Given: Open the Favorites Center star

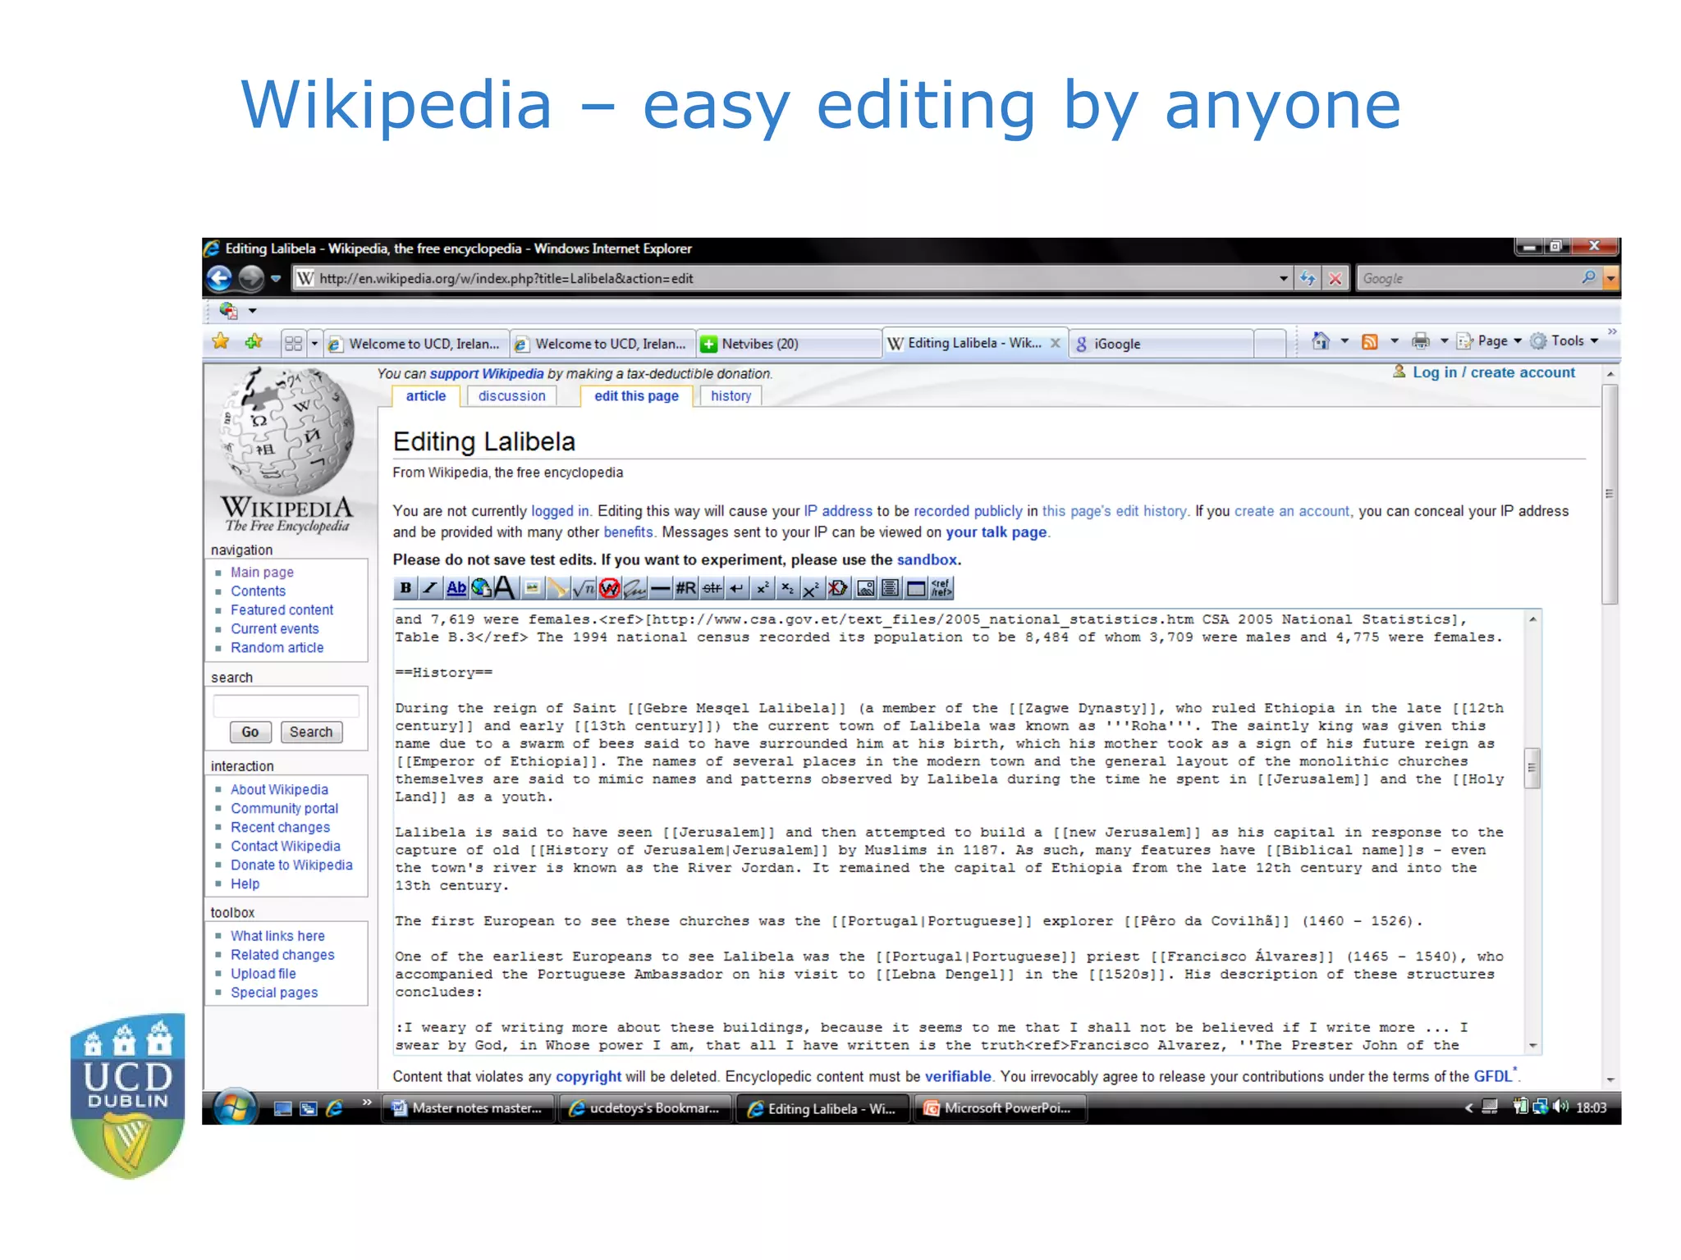Looking at the screenshot, I should [221, 342].
